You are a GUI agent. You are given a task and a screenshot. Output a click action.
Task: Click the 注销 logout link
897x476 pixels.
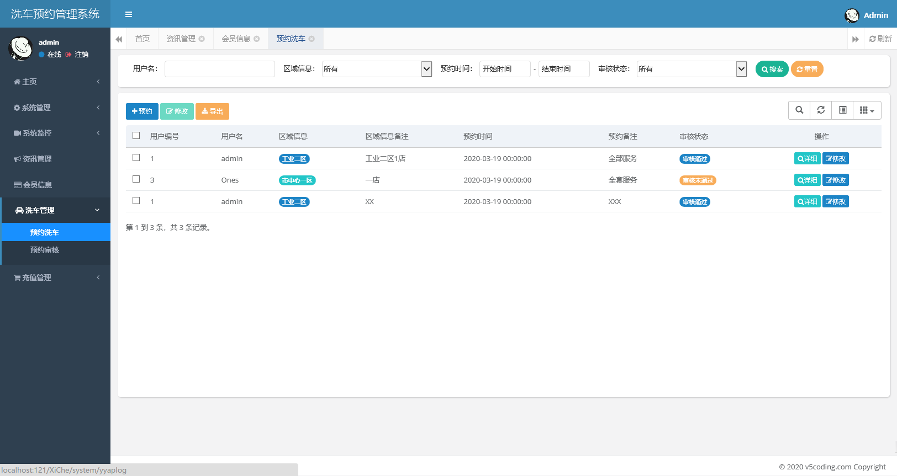77,55
